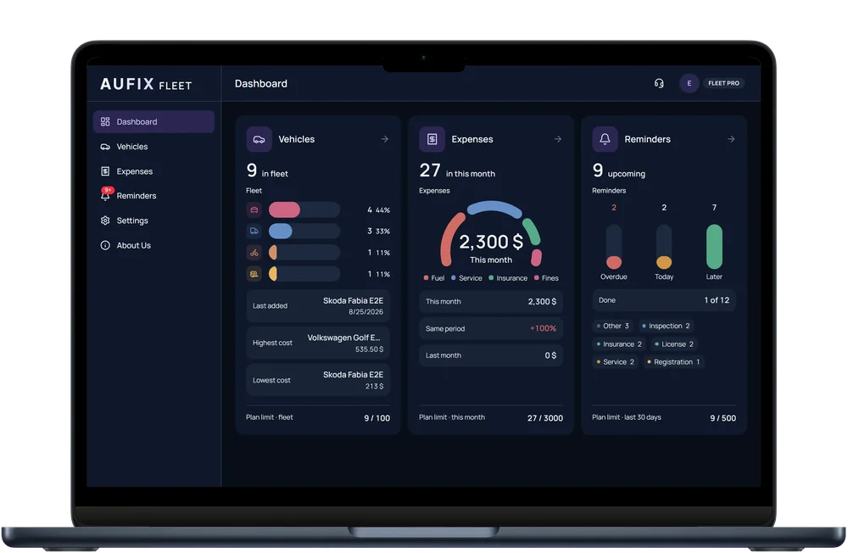Open Vehicles card arrow

click(x=384, y=139)
